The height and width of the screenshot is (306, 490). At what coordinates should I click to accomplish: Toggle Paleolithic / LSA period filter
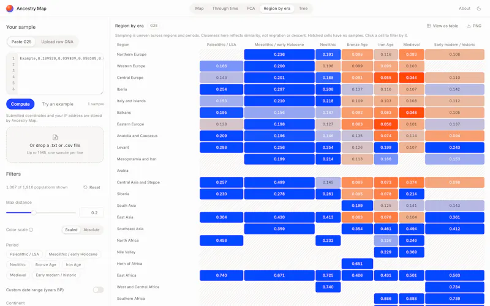[24, 254]
